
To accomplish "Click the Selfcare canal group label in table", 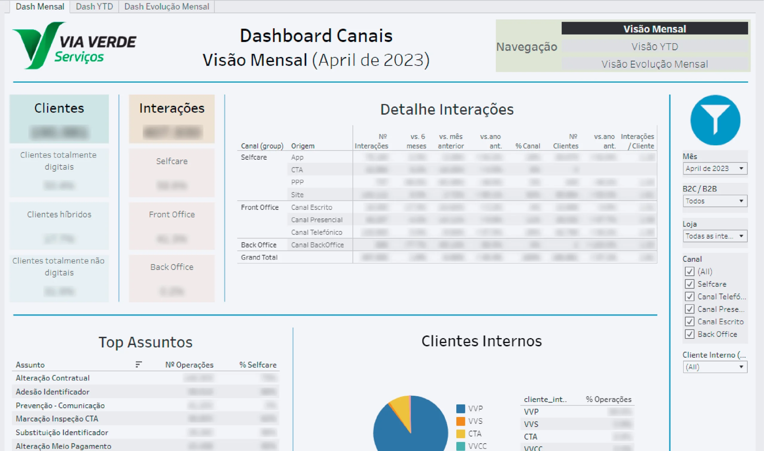I will pos(254,157).
